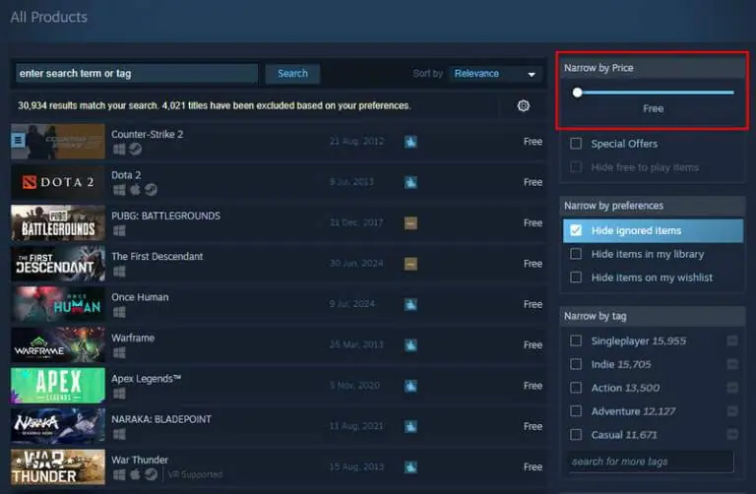Click the positive review icon for Once Human
Screen dimensions: 756x494
point(410,304)
